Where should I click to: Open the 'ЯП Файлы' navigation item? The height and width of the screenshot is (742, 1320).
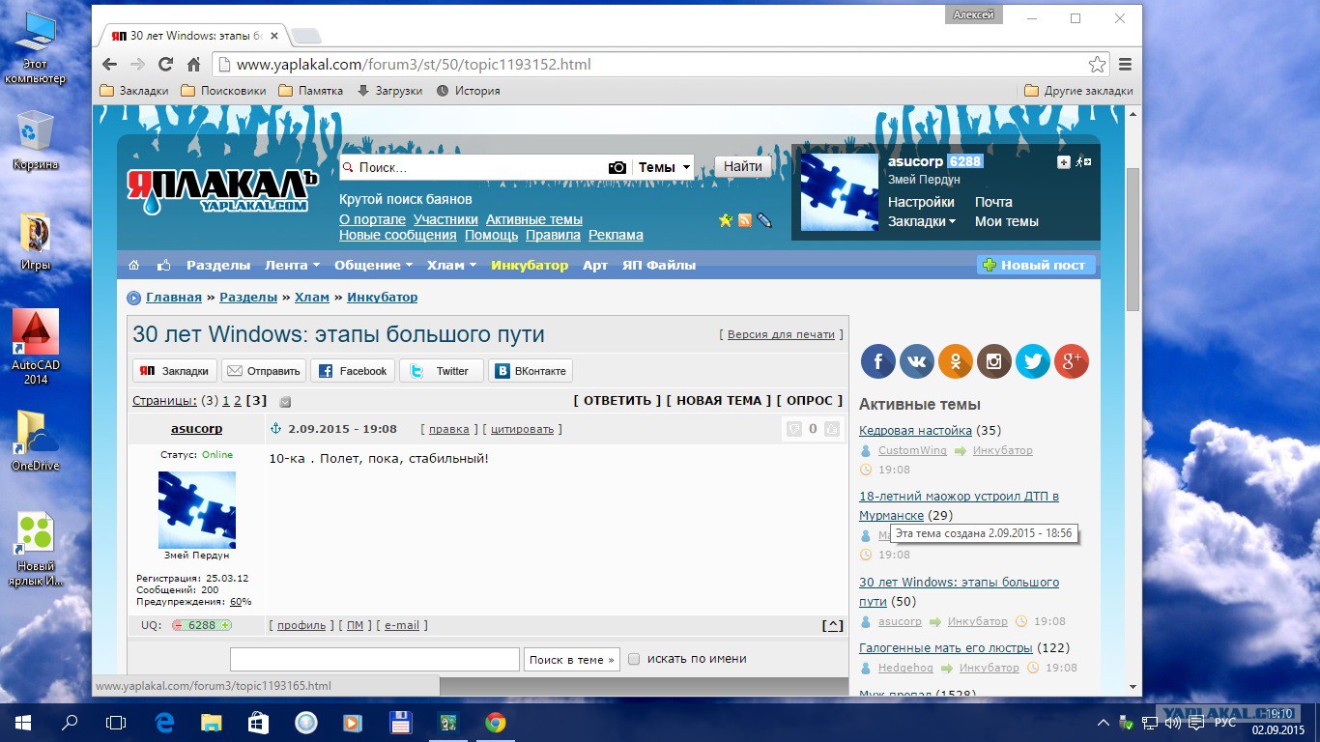(659, 265)
